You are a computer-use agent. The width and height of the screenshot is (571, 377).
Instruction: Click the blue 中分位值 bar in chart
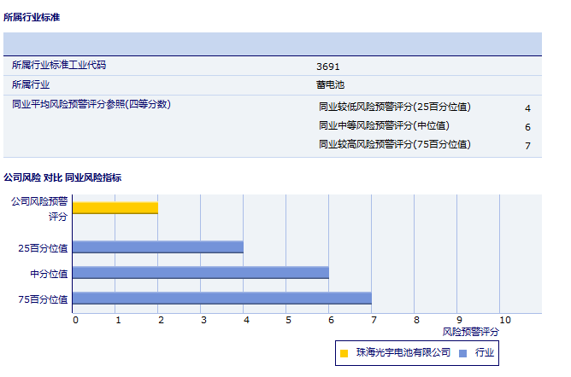tap(201, 273)
